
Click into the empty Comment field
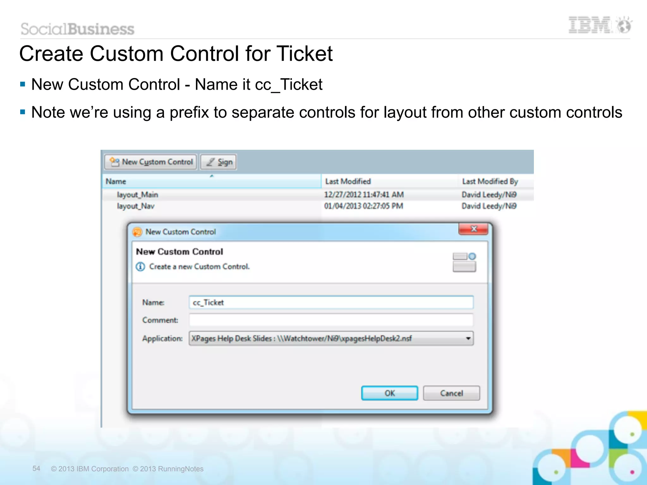point(331,320)
